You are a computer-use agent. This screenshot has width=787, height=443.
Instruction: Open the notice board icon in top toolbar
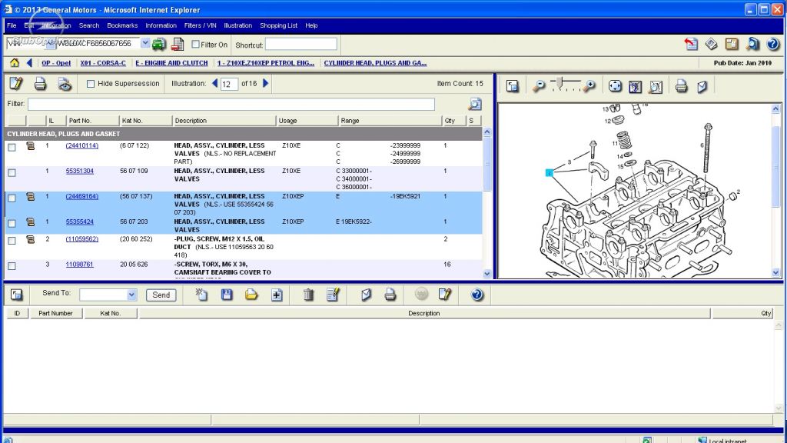coord(732,44)
